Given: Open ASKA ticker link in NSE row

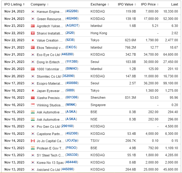Looking at the screenshot, I should 71,119.
